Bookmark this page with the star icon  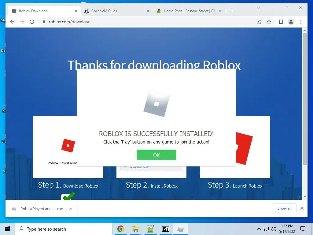269,22
